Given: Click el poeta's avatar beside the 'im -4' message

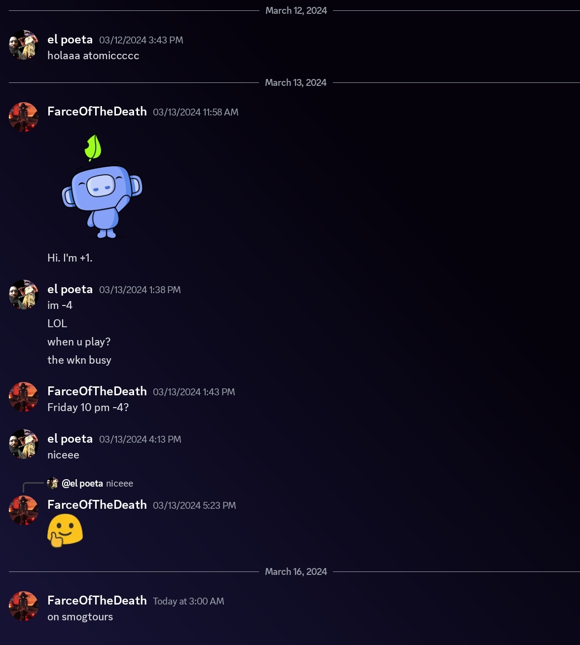Looking at the screenshot, I should (24, 295).
